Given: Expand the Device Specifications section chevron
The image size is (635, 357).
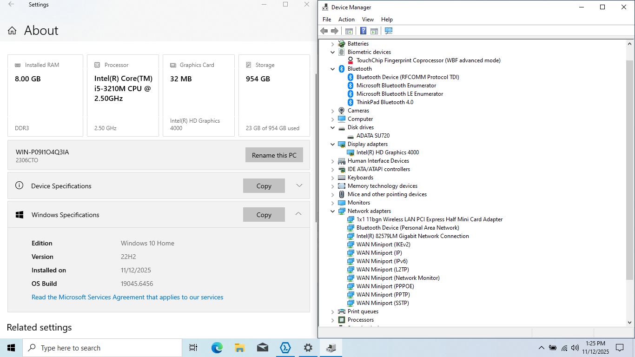Looking at the screenshot, I should point(299,185).
